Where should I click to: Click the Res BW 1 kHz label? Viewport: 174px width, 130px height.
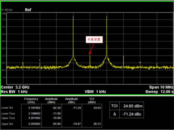pyautogui.click(x=14, y=92)
